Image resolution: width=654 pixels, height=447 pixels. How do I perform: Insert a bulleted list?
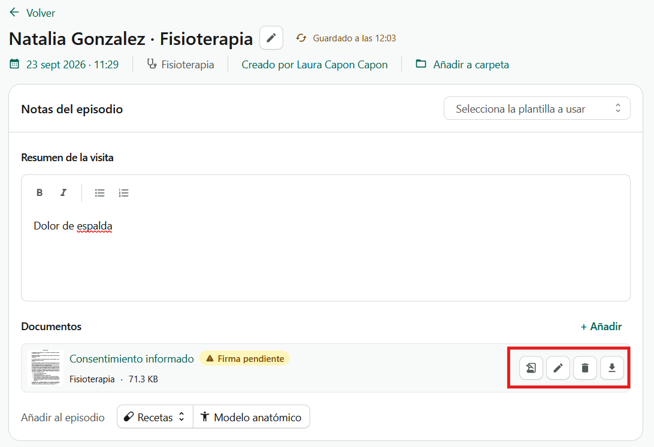click(x=99, y=193)
